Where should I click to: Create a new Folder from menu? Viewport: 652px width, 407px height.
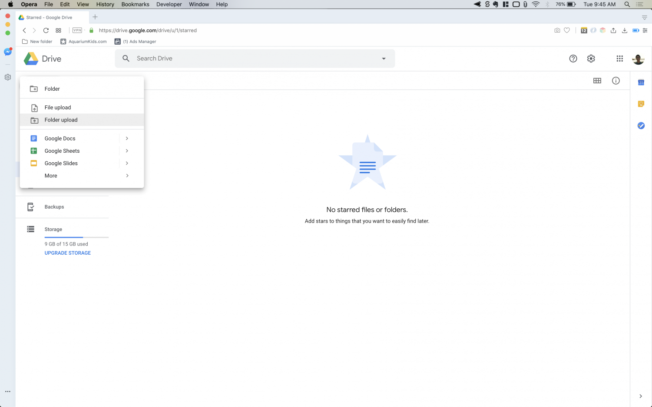(52, 89)
